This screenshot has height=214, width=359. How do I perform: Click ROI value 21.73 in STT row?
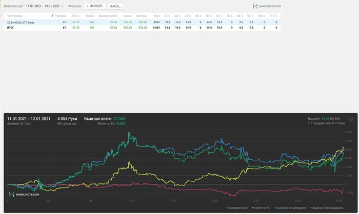pyautogui.click(x=76, y=22)
